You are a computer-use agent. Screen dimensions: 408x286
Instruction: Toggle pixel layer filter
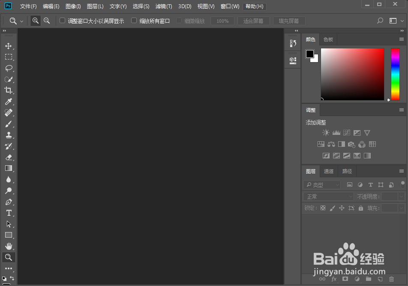point(350,185)
